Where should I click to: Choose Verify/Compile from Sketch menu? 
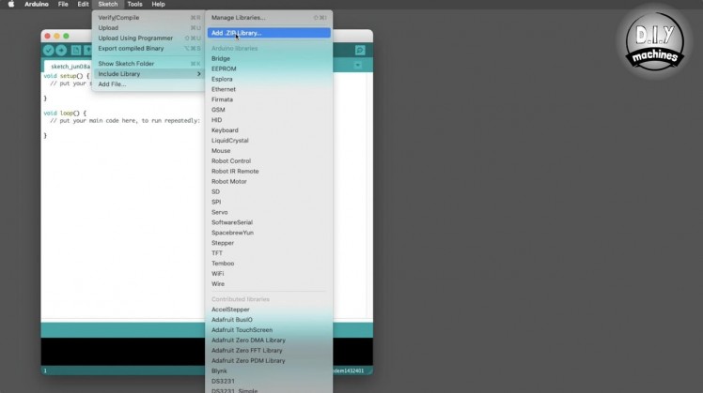coord(148,18)
